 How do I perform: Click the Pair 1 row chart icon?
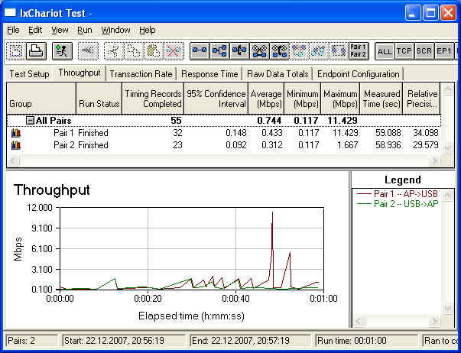pyautogui.click(x=16, y=133)
